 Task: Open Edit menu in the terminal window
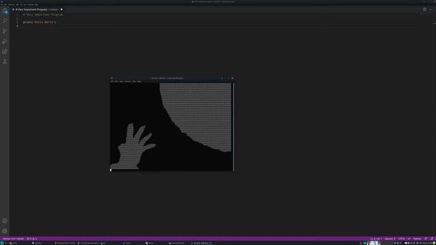(116, 82)
